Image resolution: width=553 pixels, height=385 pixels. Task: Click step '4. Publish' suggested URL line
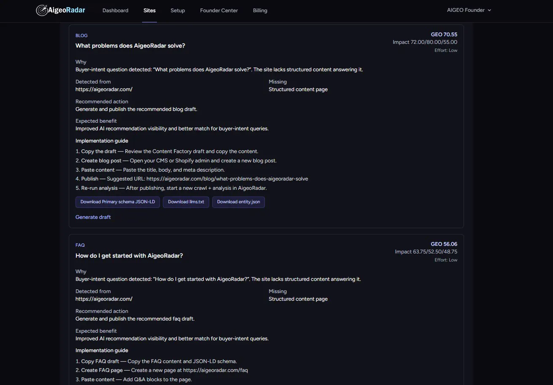click(x=192, y=179)
